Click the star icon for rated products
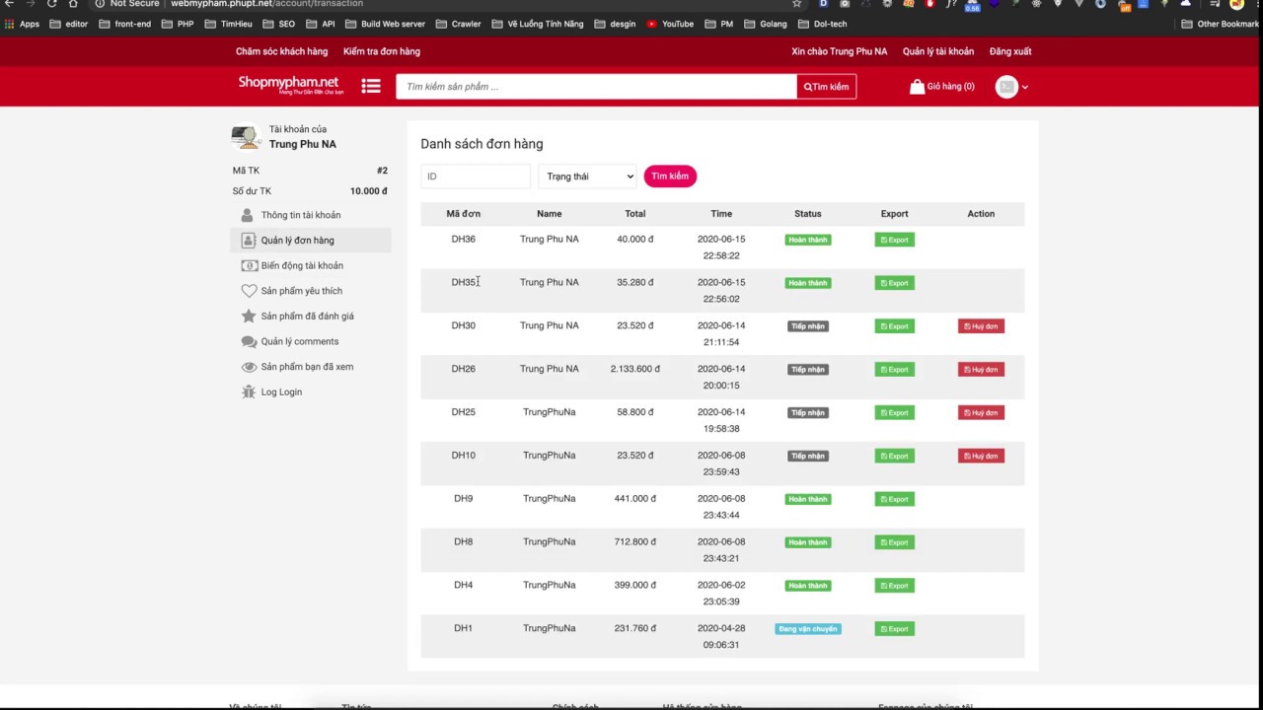The width and height of the screenshot is (1263, 710). 249,316
